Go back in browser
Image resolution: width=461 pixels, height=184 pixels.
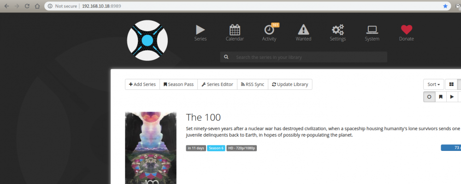click(x=6, y=6)
